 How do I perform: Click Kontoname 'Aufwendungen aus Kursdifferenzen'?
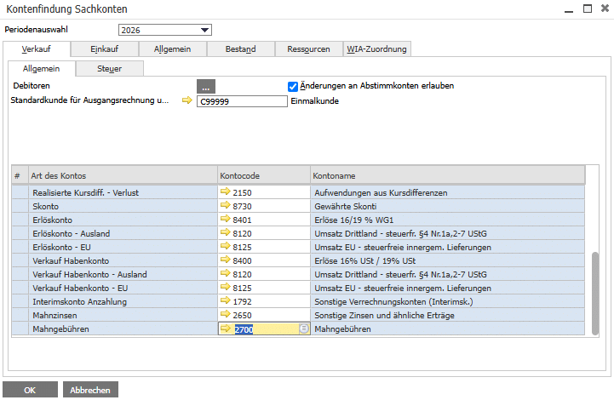click(381, 192)
